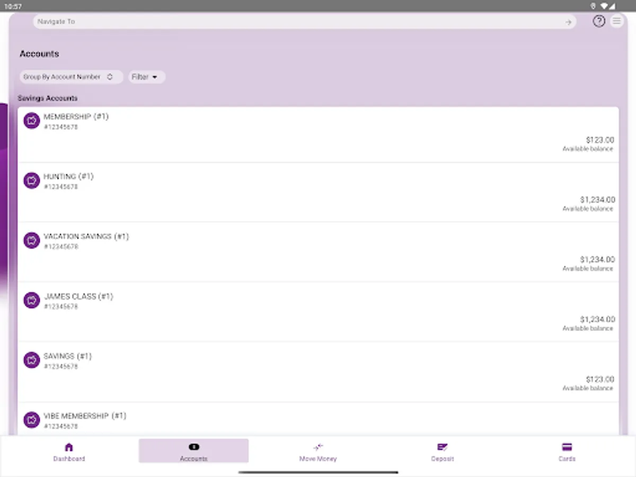This screenshot has width=636, height=477.
Task: Click the HUNTING account circle icon
Action: [31, 180]
